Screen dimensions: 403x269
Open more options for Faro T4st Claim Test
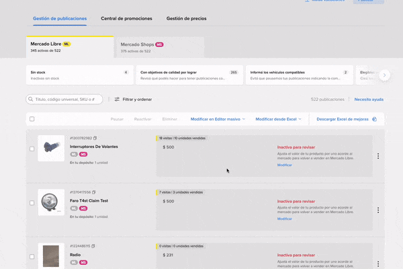point(378,210)
